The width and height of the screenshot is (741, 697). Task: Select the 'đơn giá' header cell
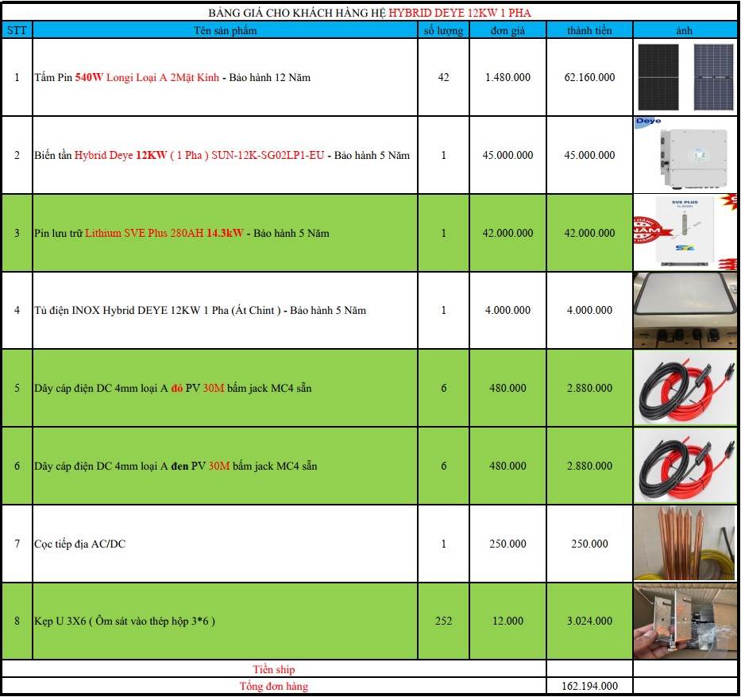[508, 30]
